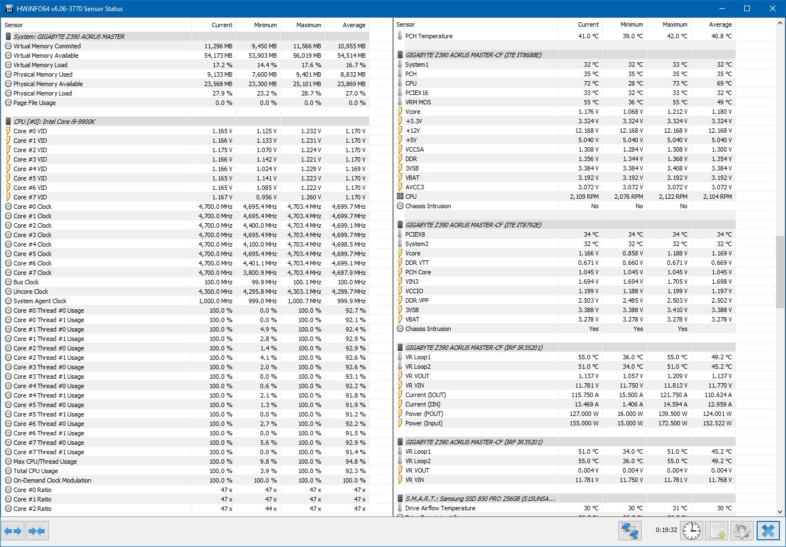This screenshot has width=786, height=547.
Task: Click thermometer icon beside Drive Airflow Temperature
Action: 400,508
